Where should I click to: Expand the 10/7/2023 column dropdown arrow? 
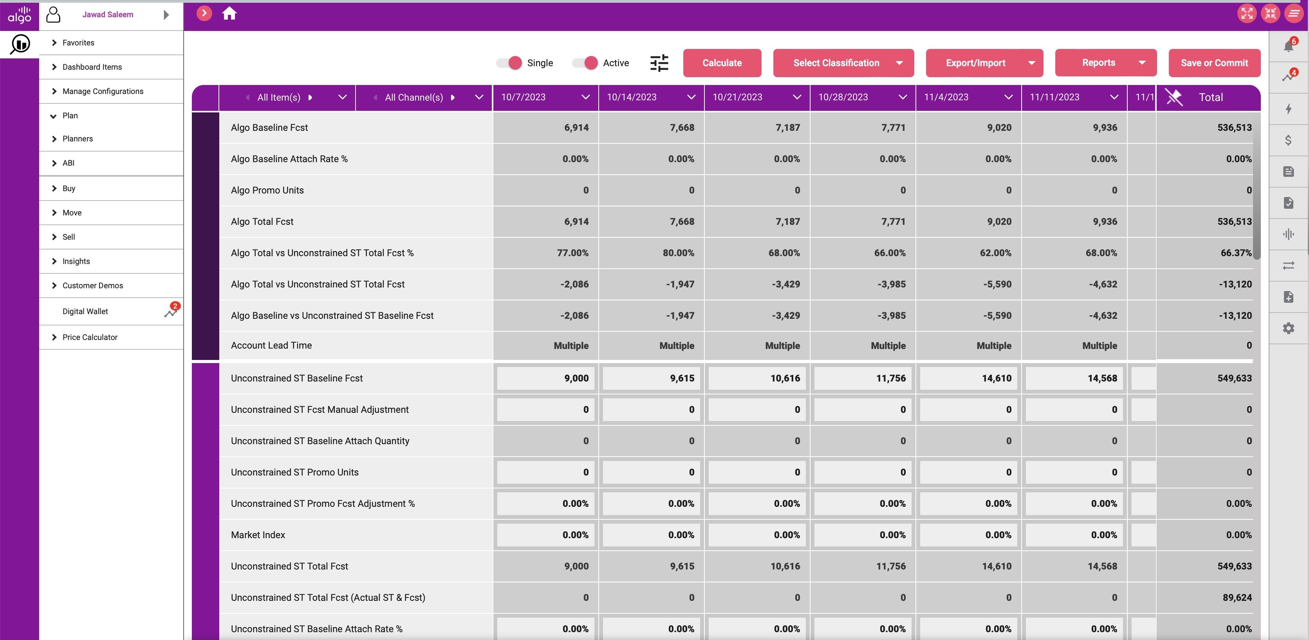(x=585, y=97)
